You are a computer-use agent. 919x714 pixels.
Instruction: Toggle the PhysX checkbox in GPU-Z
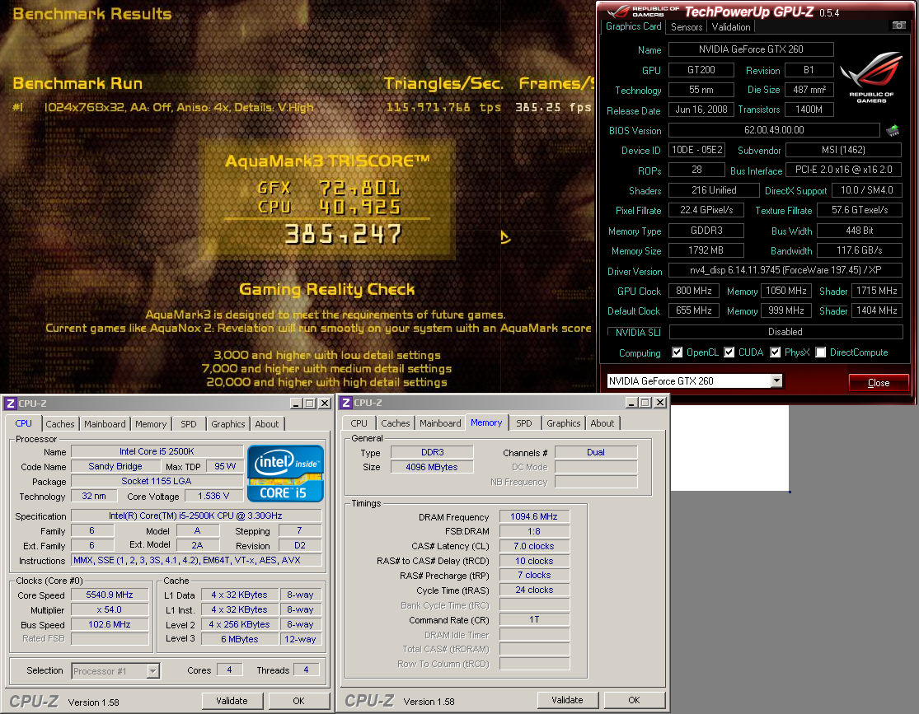pos(776,352)
